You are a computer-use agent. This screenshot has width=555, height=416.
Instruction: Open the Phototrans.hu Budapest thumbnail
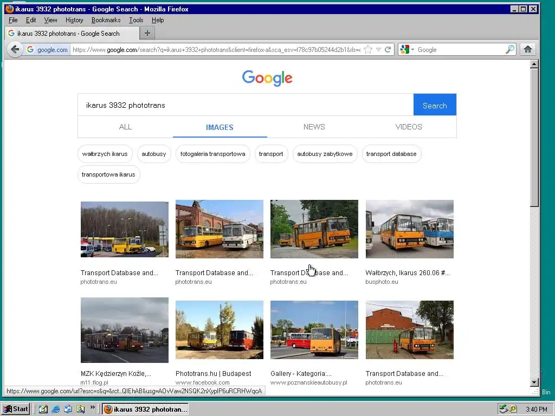click(220, 330)
